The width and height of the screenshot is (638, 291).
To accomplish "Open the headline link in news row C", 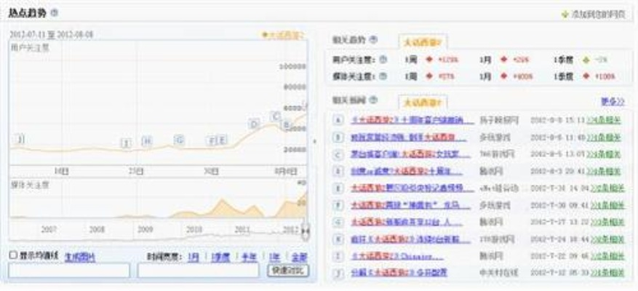I will [410, 154].
